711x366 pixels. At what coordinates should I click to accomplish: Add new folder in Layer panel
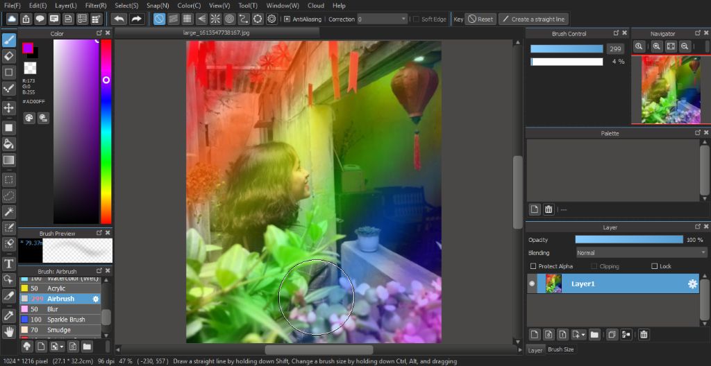click(x=594, y=335)
